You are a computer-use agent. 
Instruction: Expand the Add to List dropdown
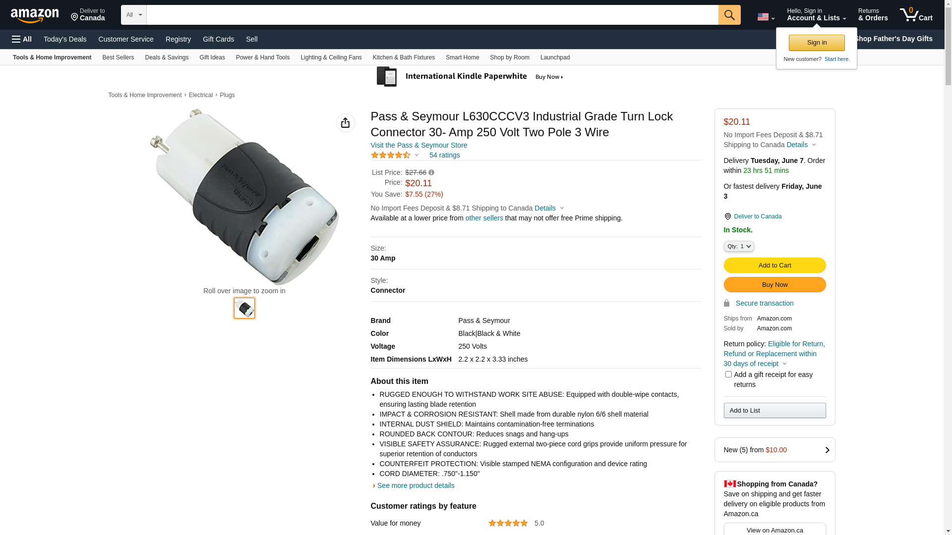774,410
